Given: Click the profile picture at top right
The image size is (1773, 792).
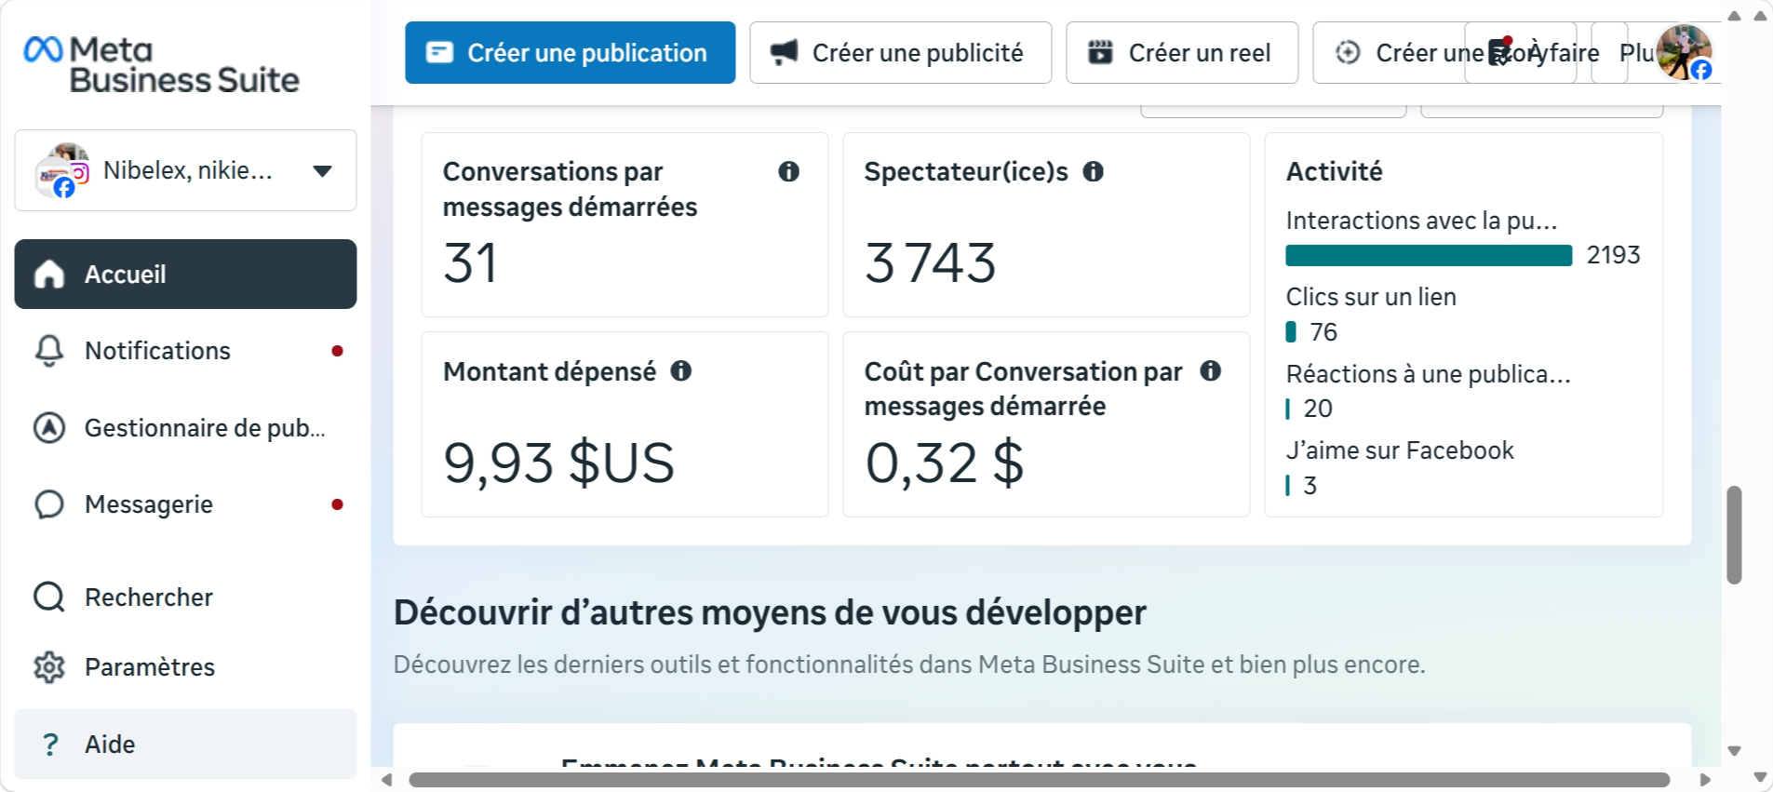Looking at the screenshot, I should pyautogui.click(x=1684, y=52).
